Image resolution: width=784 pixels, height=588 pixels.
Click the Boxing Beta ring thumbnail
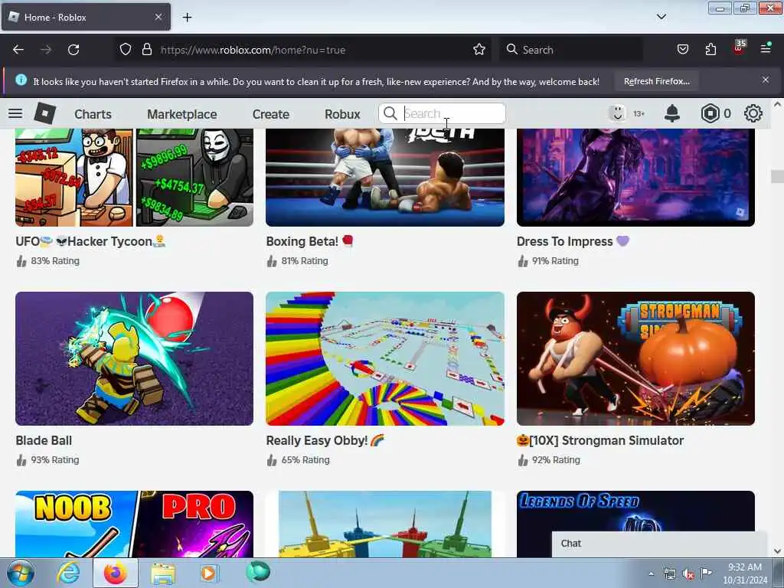click(x=385, y=178)
